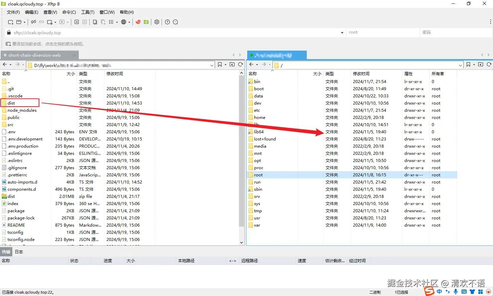The image size is (493, 296).
Task: Launch Xshell via red swirl icon
Action: 138,22
